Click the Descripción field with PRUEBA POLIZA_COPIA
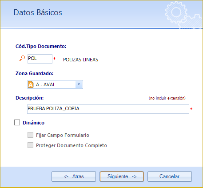 (108, 109)
